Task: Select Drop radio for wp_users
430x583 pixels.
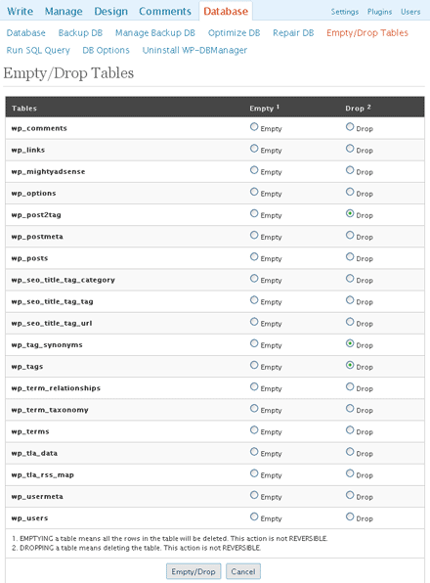Action: point(350,516)
